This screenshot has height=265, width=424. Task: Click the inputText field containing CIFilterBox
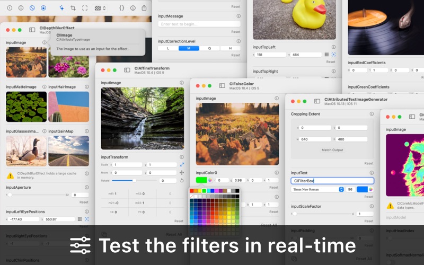click(332, 181)
